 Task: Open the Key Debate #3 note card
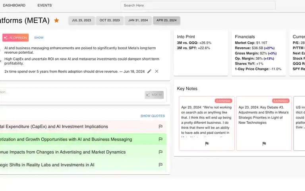(x=264, y=123)
